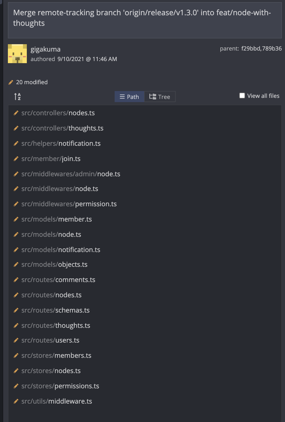Click the pencil icon next to src/helpers/notification.ts
Image resolution: width=285 pixels, height=422 pixels.
pyautogui.click(x=16, y=143)
